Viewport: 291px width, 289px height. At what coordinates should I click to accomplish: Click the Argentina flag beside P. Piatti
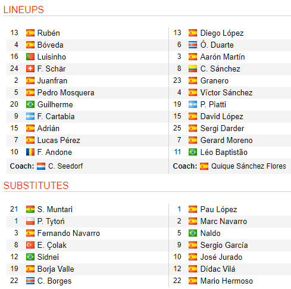tap(193, 104)
